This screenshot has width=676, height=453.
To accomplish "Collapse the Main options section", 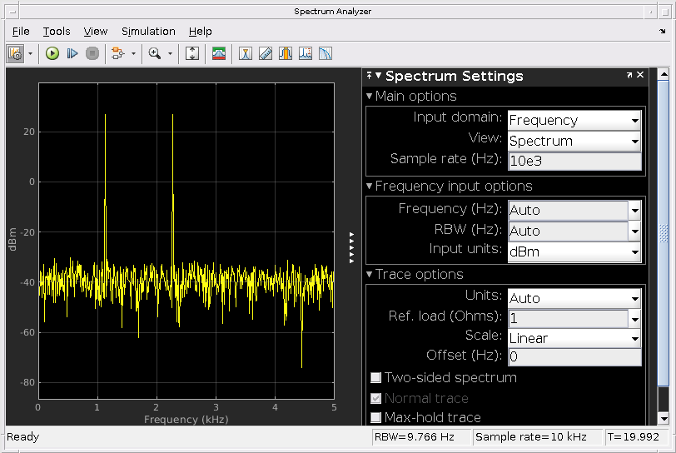I will (370, 97).
